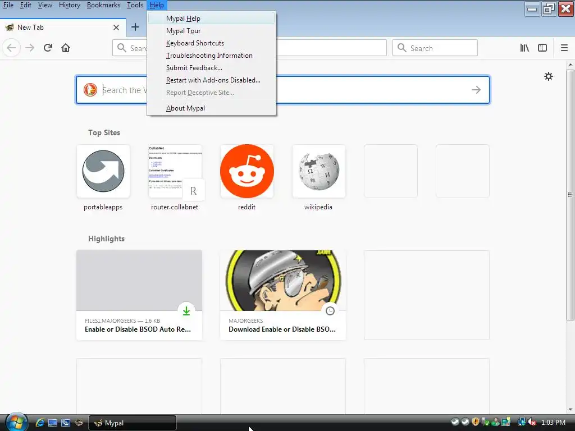Click Switch between windows icon
575x431 pixels.
(66, 423)
